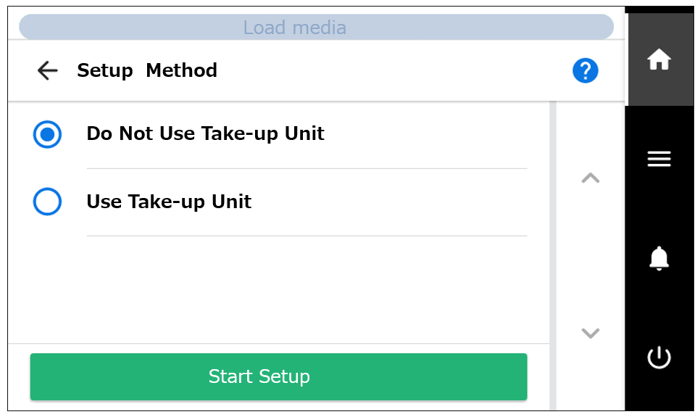The width and height of the screenshot is (700, 417).
Task: Click the Do Not Use Take-up Unit label
Action: coord(205,133)
